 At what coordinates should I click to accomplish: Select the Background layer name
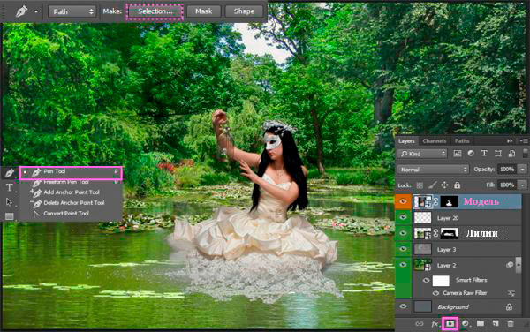(x=453, y=307)
